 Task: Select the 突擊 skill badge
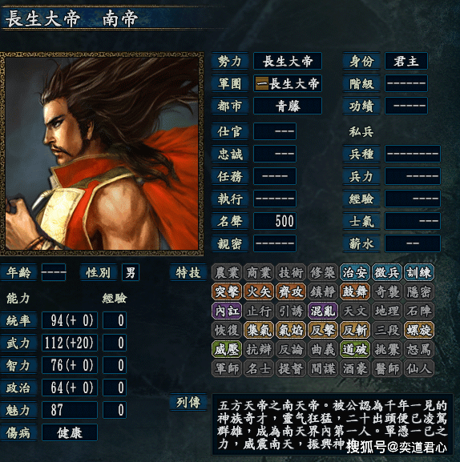[x=227, y=291]
